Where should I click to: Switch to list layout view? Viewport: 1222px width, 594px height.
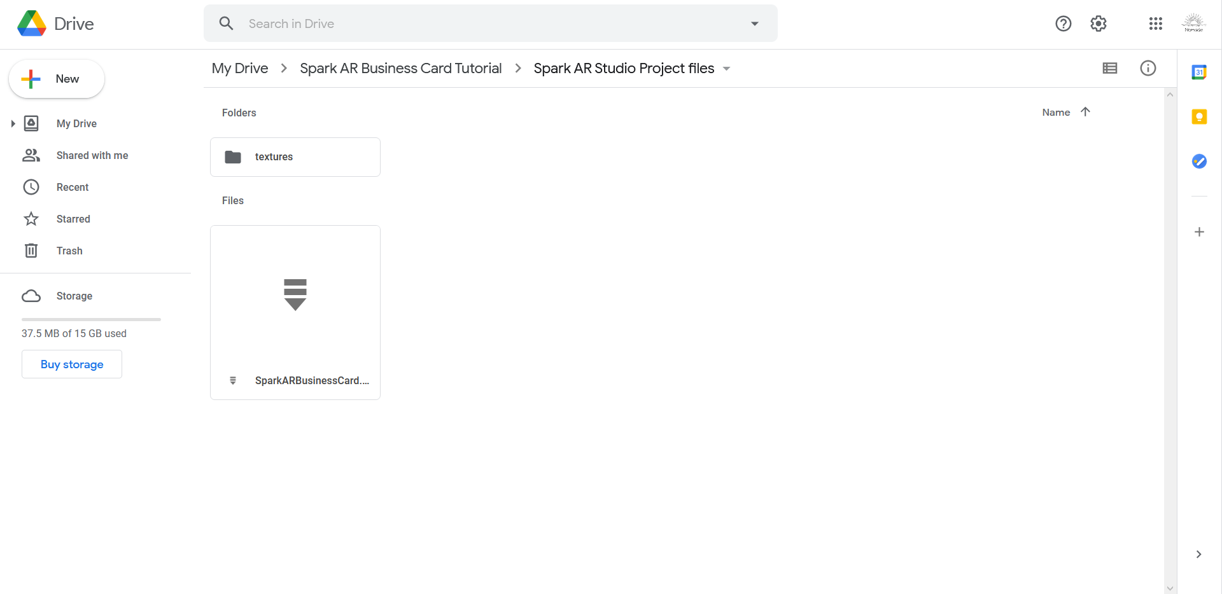coord(1110,68)
